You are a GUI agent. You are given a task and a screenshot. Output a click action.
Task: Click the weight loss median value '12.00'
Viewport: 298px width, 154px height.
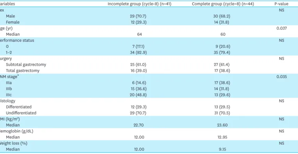(x=139, y=149)
